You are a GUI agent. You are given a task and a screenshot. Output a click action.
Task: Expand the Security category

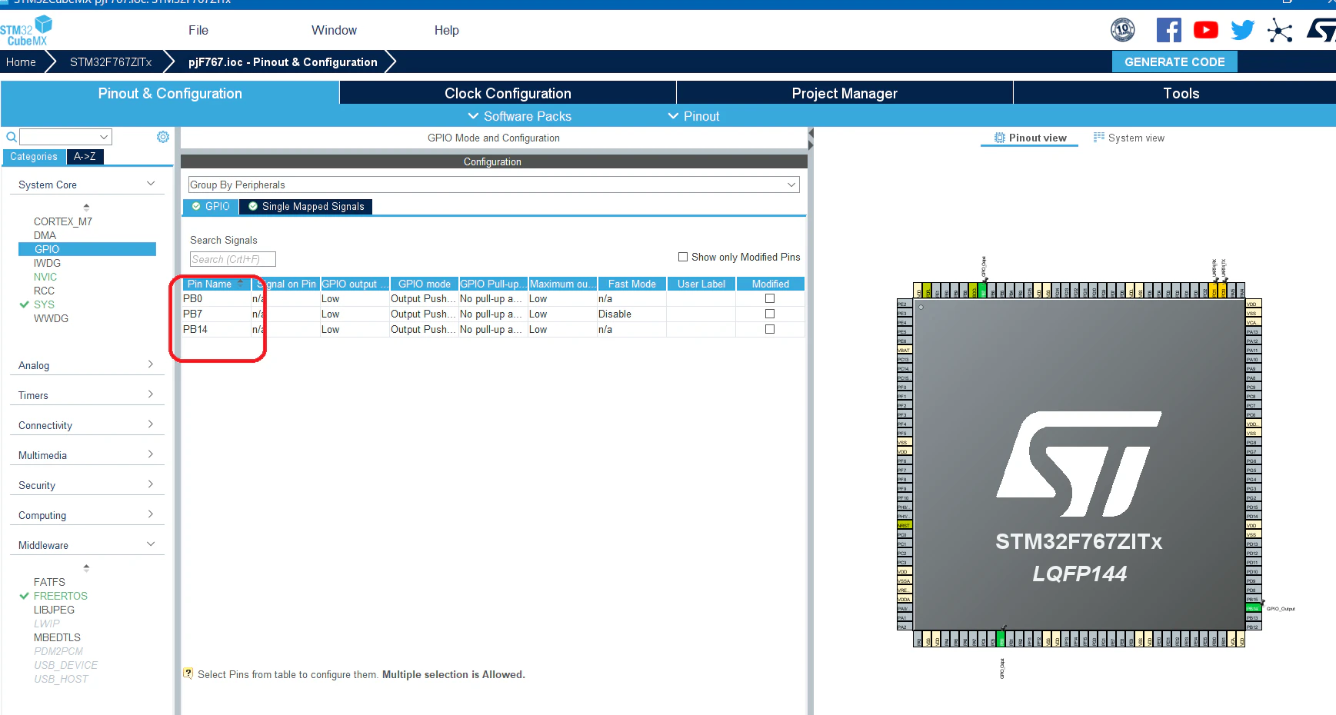click(151, 484)
